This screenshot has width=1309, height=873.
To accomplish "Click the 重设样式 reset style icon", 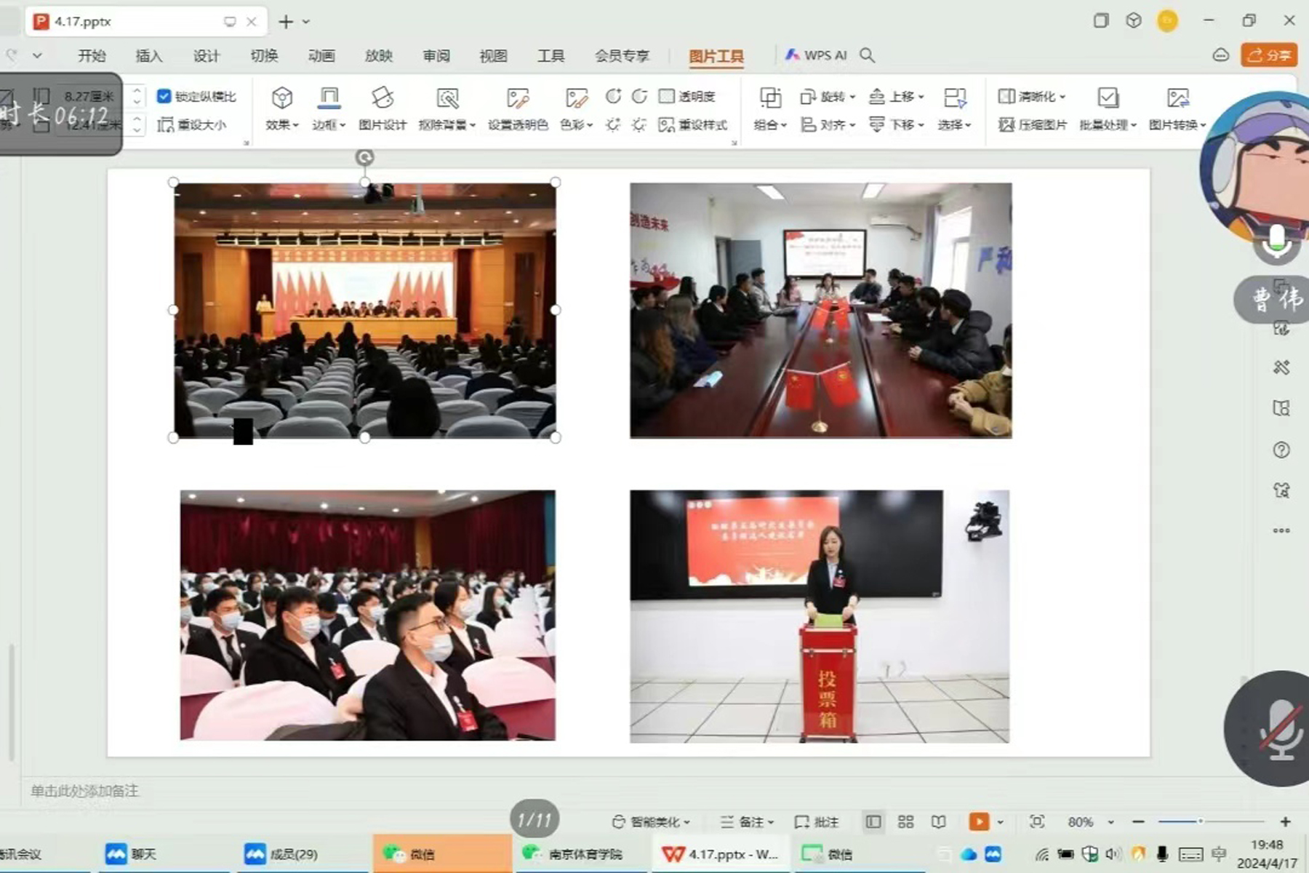I will 666,125.
